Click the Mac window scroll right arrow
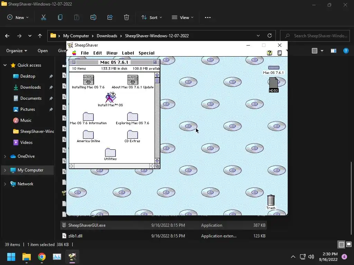 [152, 166]
